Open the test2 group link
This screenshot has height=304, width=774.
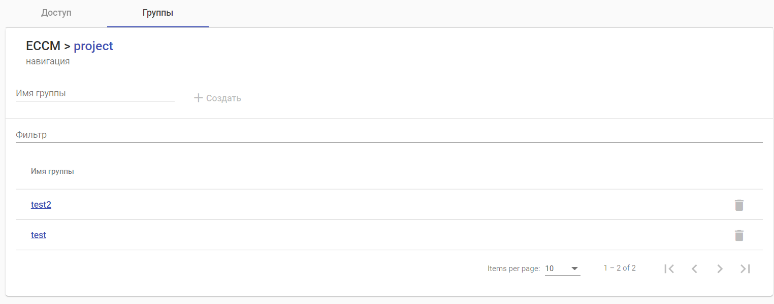[41, 205]
